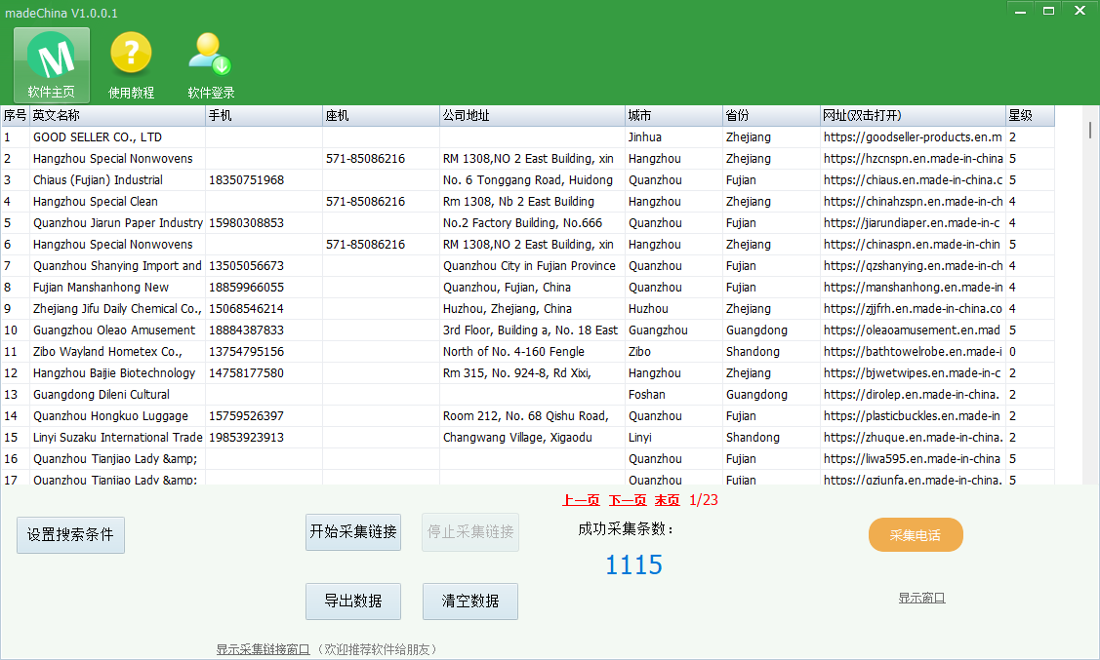Open the 显示采集链接窗口 link
Image resolution: width=1100 pixels, height=660 pixels.
(x=264, y=649)
